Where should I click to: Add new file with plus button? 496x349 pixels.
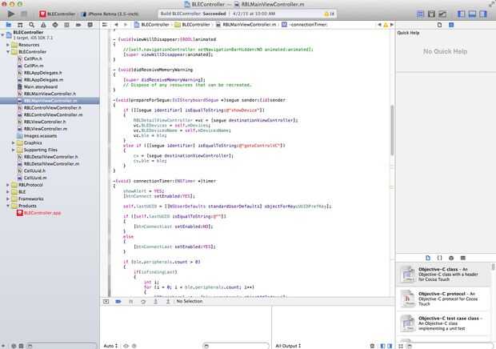pos(3,346)
